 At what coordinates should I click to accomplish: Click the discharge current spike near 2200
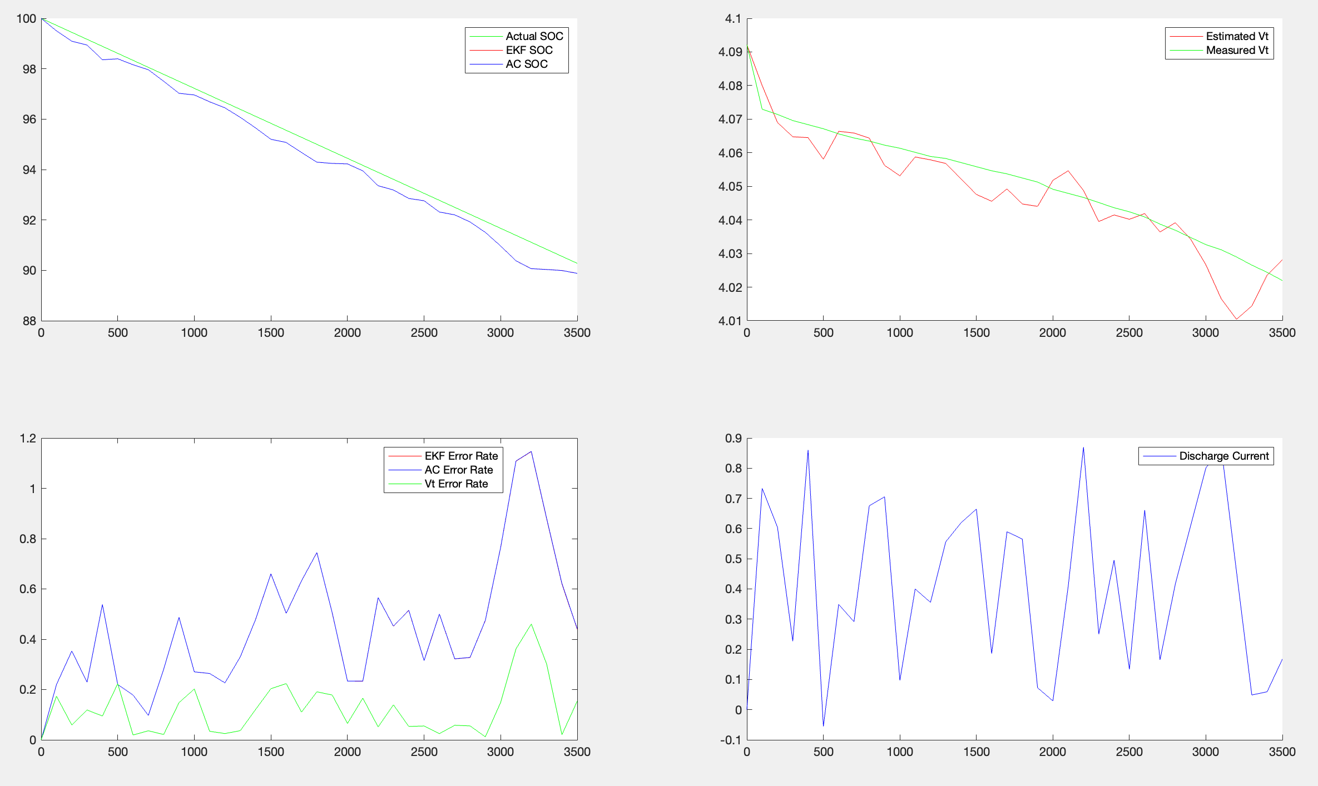(1083, 448)
